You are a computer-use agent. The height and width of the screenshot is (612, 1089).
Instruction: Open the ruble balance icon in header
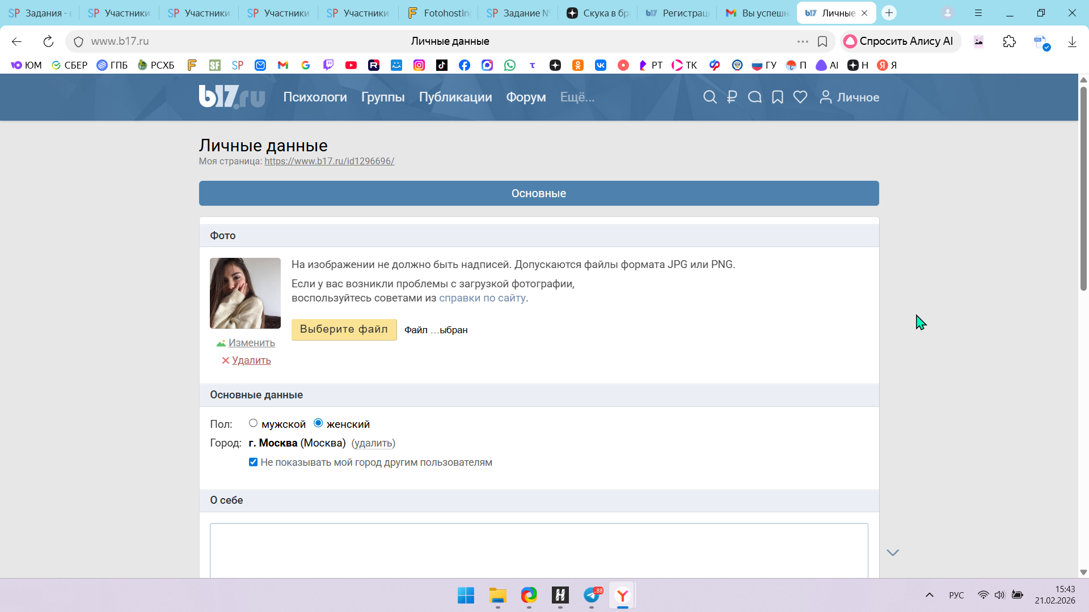732,97
